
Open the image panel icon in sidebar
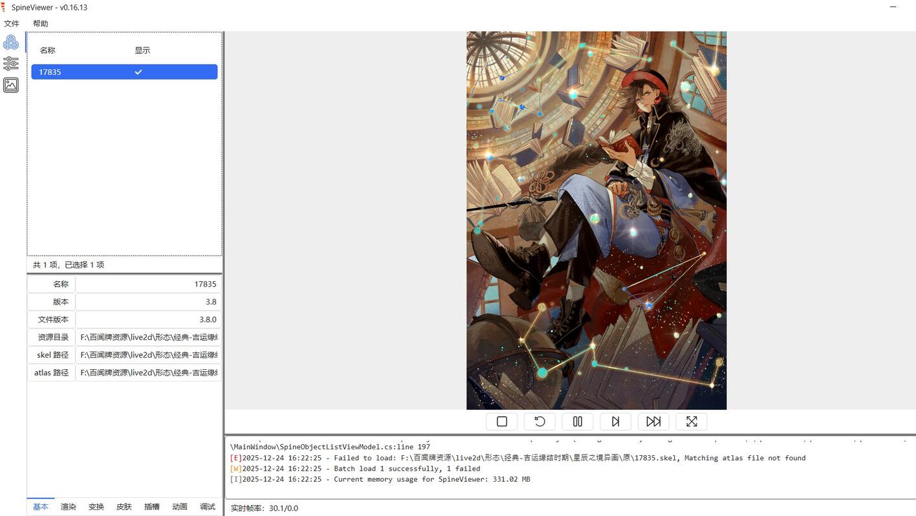[11, 85]
